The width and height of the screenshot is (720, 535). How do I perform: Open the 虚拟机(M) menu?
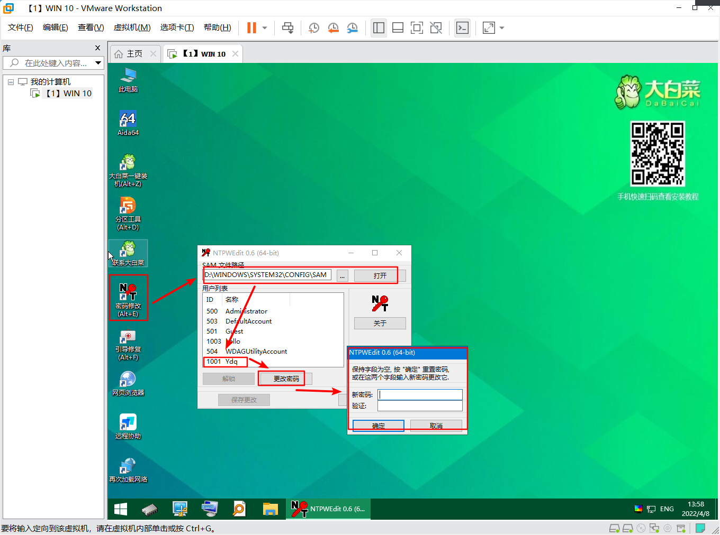pos(132,27)
